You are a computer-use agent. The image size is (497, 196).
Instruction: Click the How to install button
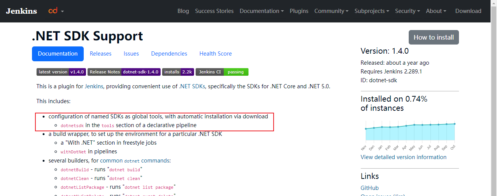[434, 37]
